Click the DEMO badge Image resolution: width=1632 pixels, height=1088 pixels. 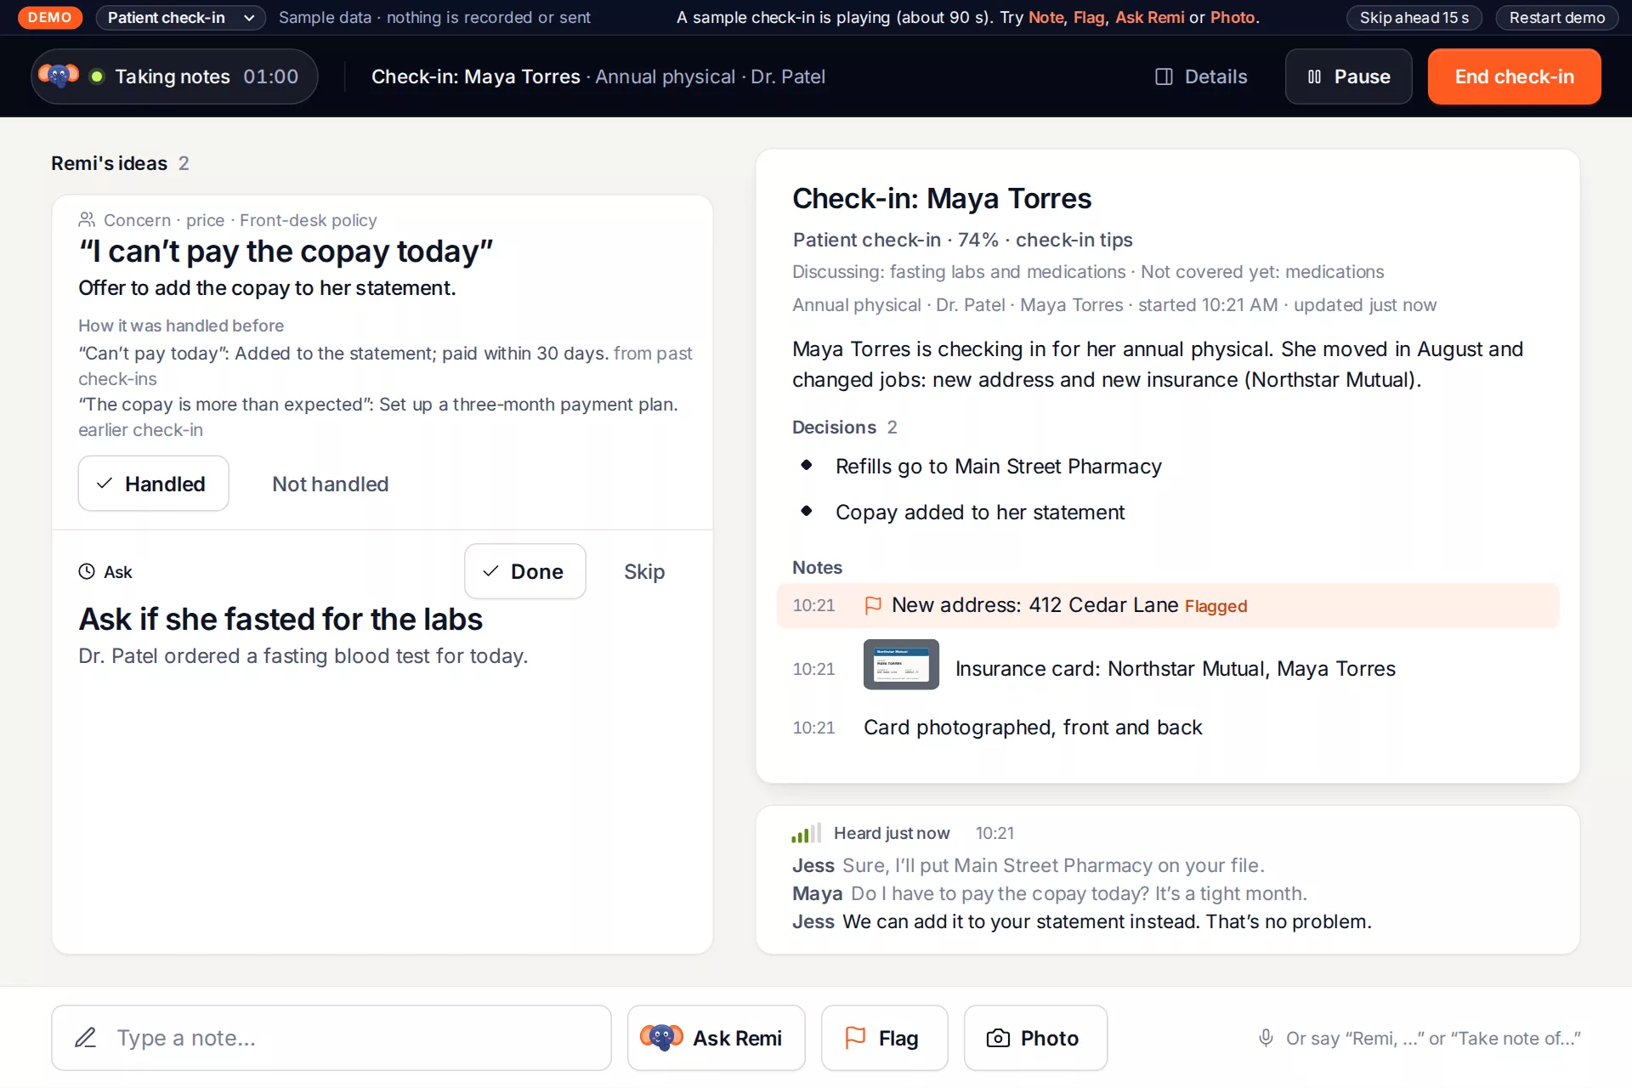coord(50,17)
